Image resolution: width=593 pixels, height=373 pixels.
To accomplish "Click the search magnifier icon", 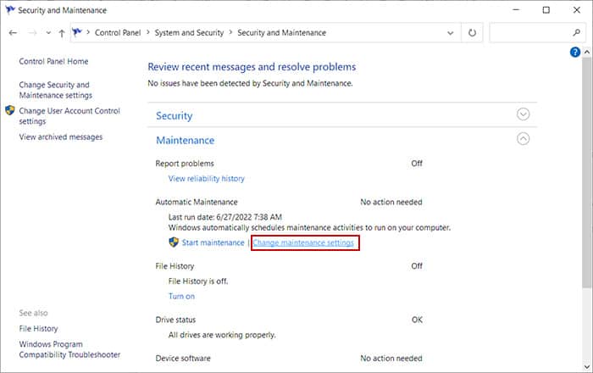I will pyautogui.click(x=576, y=32).
